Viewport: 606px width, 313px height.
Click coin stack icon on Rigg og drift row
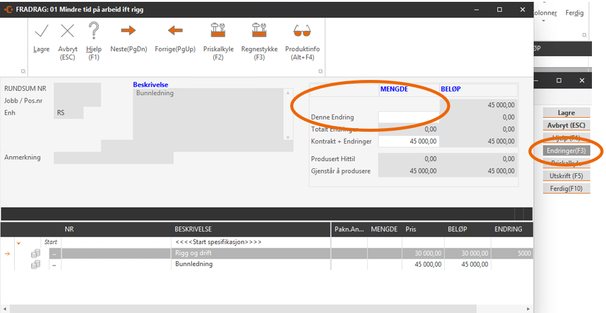point(36,253)
